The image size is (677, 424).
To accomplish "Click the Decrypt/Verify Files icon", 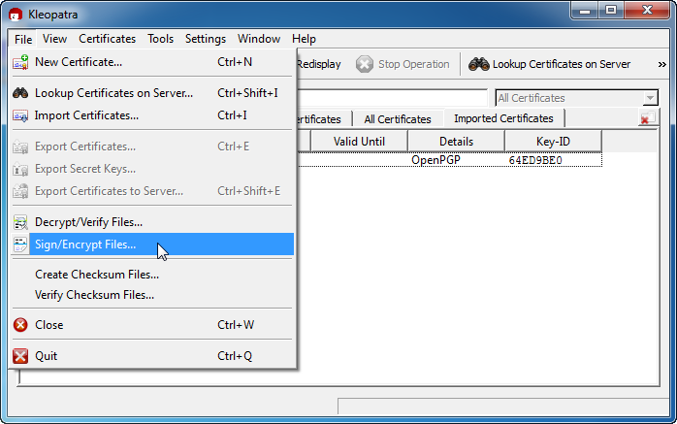I will pos(20,222).
